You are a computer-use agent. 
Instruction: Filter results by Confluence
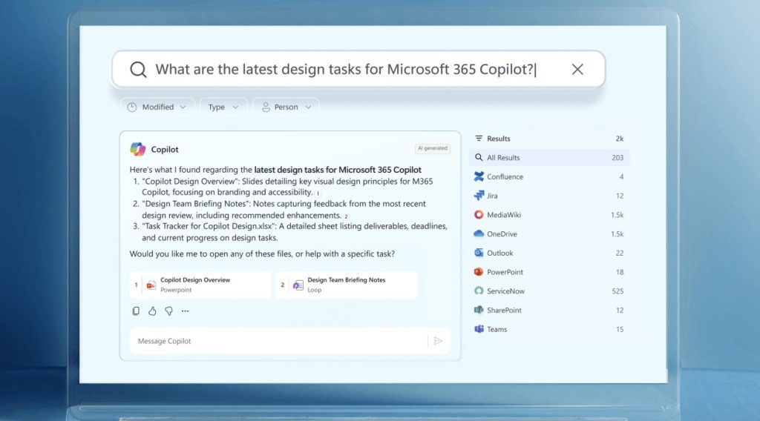(549, 176)
